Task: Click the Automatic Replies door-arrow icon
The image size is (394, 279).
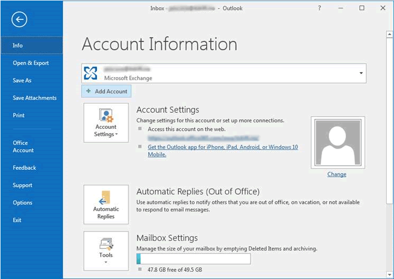Action: click(x=105, y=198)
